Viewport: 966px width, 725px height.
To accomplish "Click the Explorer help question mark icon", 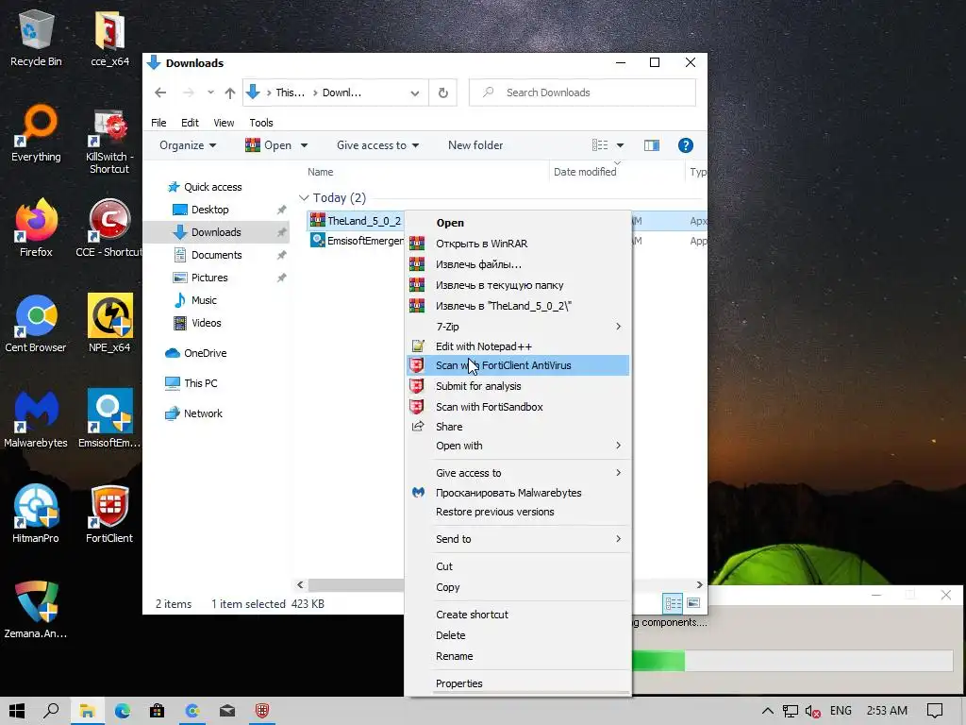I will click(x=685, y=145).
